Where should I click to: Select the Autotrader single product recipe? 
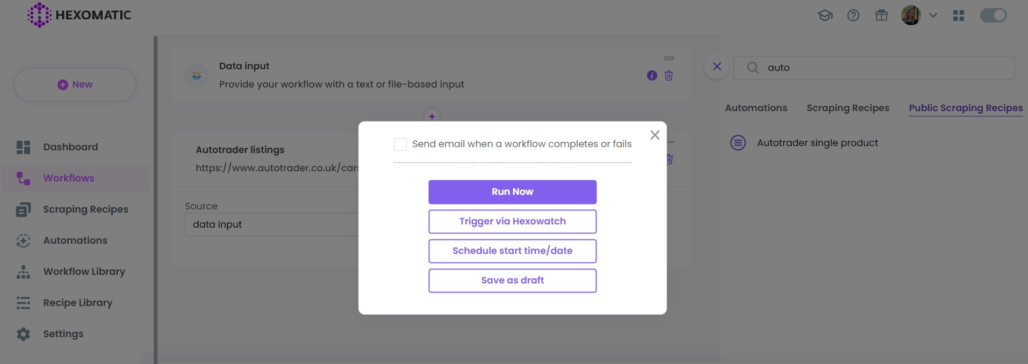click(x=817, y=142)
